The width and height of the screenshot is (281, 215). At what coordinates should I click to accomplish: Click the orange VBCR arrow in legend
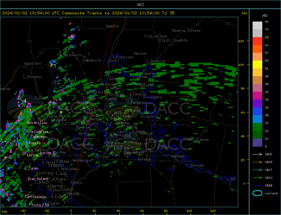pos(257,162)
